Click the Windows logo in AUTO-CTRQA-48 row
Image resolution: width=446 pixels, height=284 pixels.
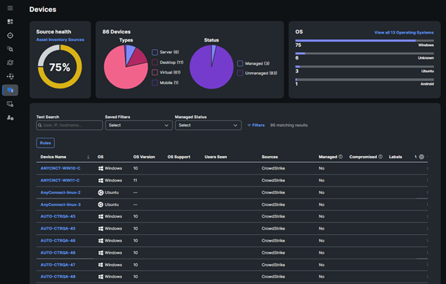[100, 277]
